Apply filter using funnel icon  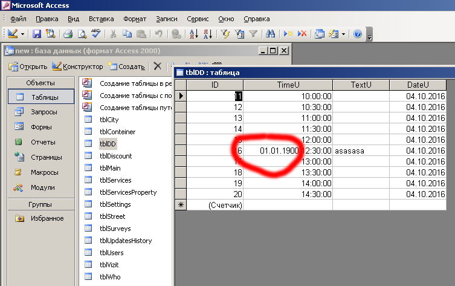[x=253, y=34]
